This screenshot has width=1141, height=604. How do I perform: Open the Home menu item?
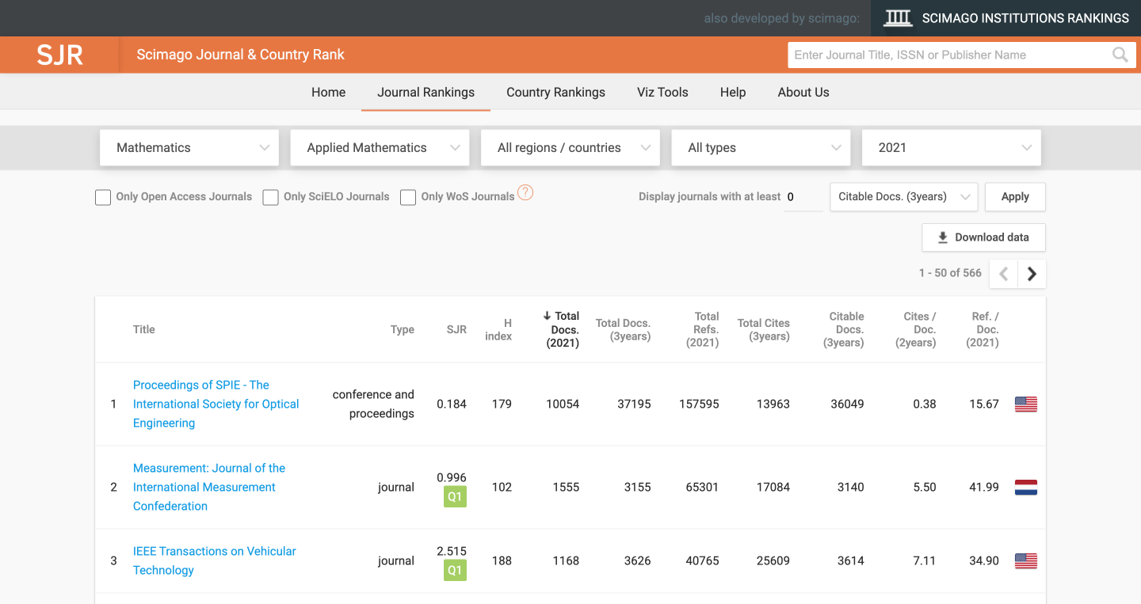(328, 92)
